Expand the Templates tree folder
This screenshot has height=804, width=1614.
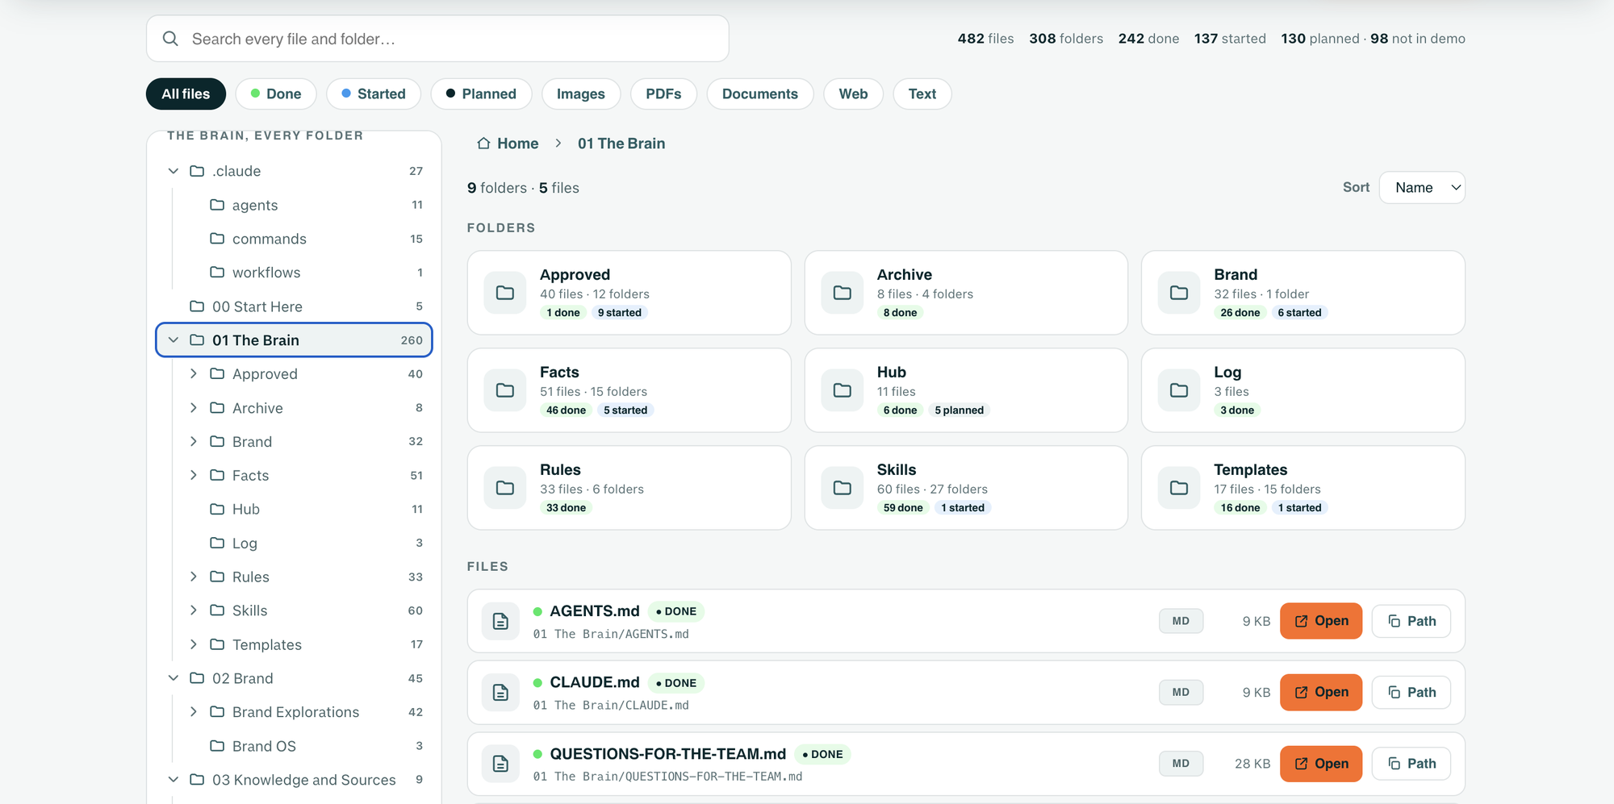tap(194, 644)
